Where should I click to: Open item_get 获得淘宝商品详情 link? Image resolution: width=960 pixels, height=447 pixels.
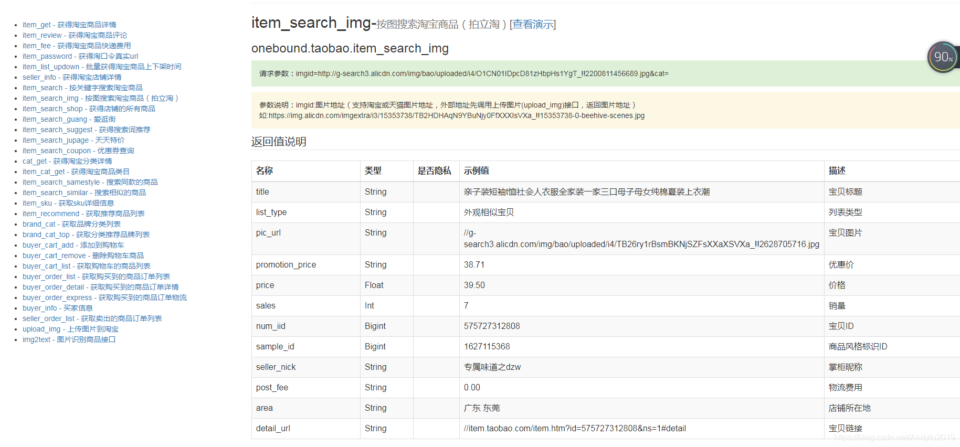pyautogui.click(x=69, y=25)
